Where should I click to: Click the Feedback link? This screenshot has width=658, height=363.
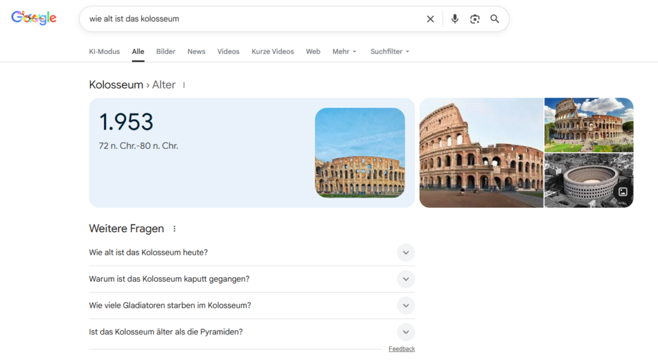402,349
